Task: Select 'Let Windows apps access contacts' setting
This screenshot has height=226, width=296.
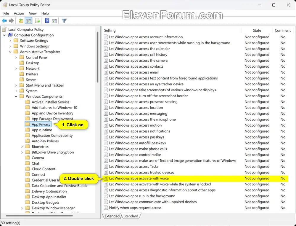Action: (136, 66)
